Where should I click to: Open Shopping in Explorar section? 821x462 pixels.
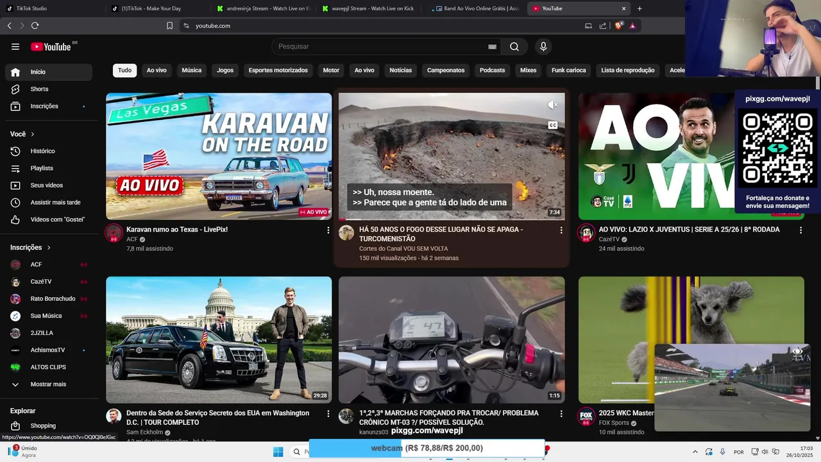tap(49, 425)
